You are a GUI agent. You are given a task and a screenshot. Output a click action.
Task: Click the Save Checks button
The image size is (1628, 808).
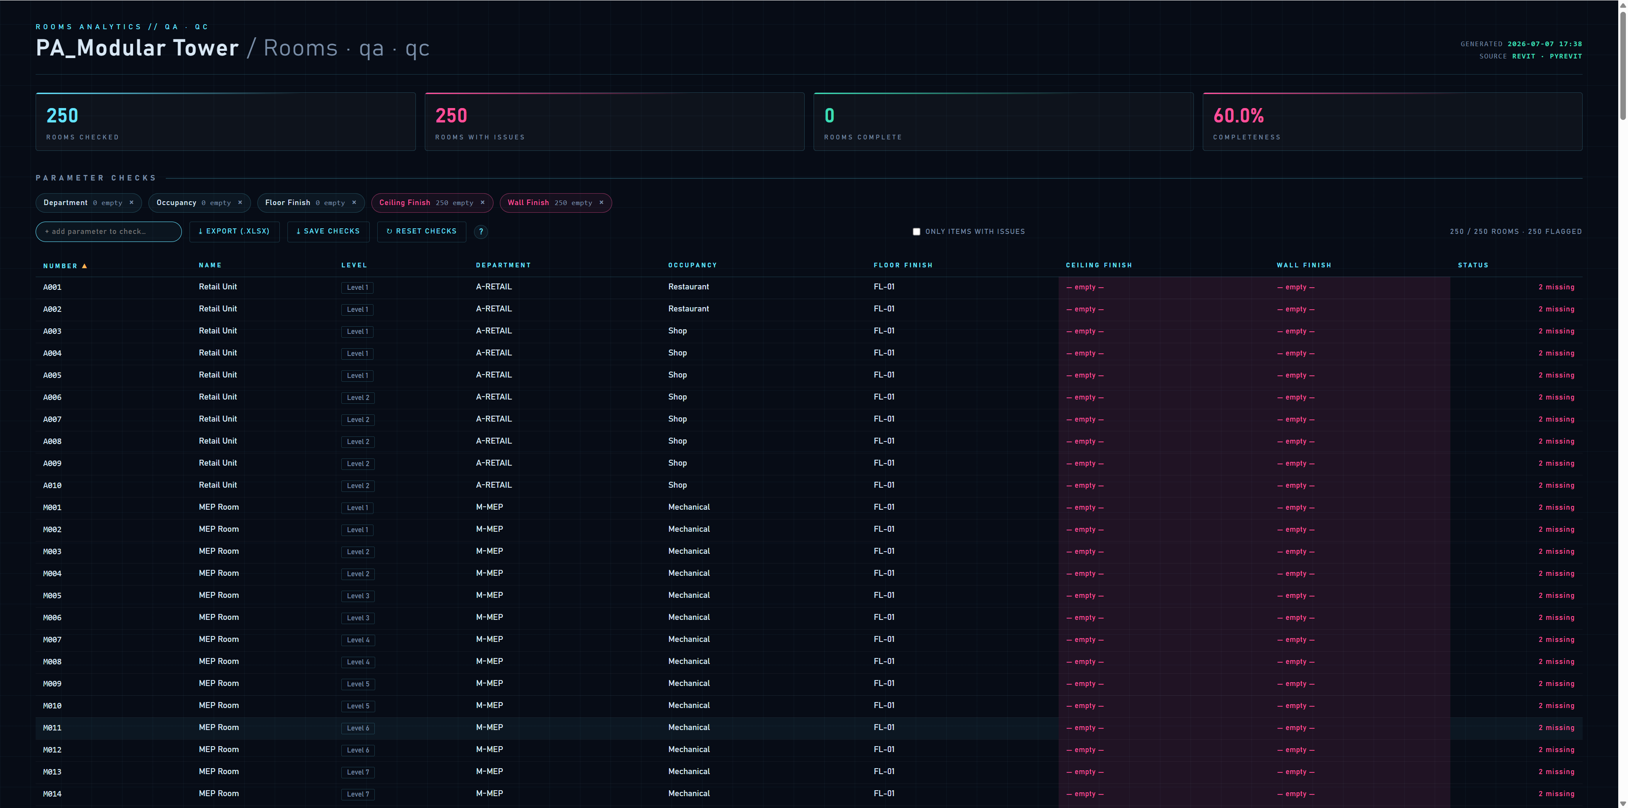tap(328, 231)
